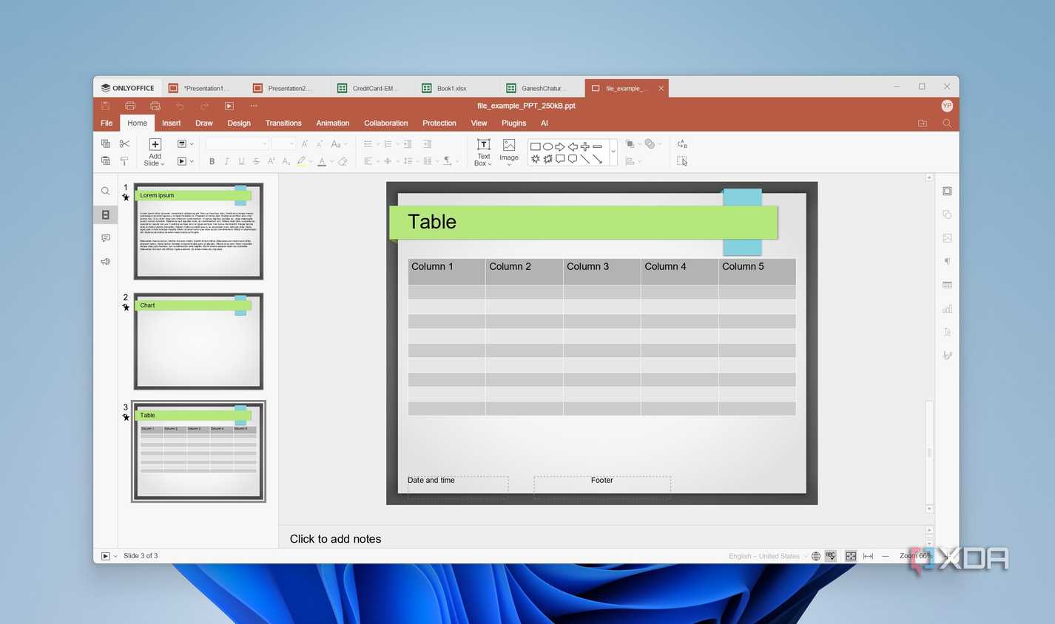
Task: Click the Image insert icon
Action: coord(509,152)
